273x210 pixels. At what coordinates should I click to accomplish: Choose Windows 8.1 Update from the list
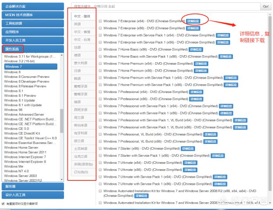coord(19,100)
